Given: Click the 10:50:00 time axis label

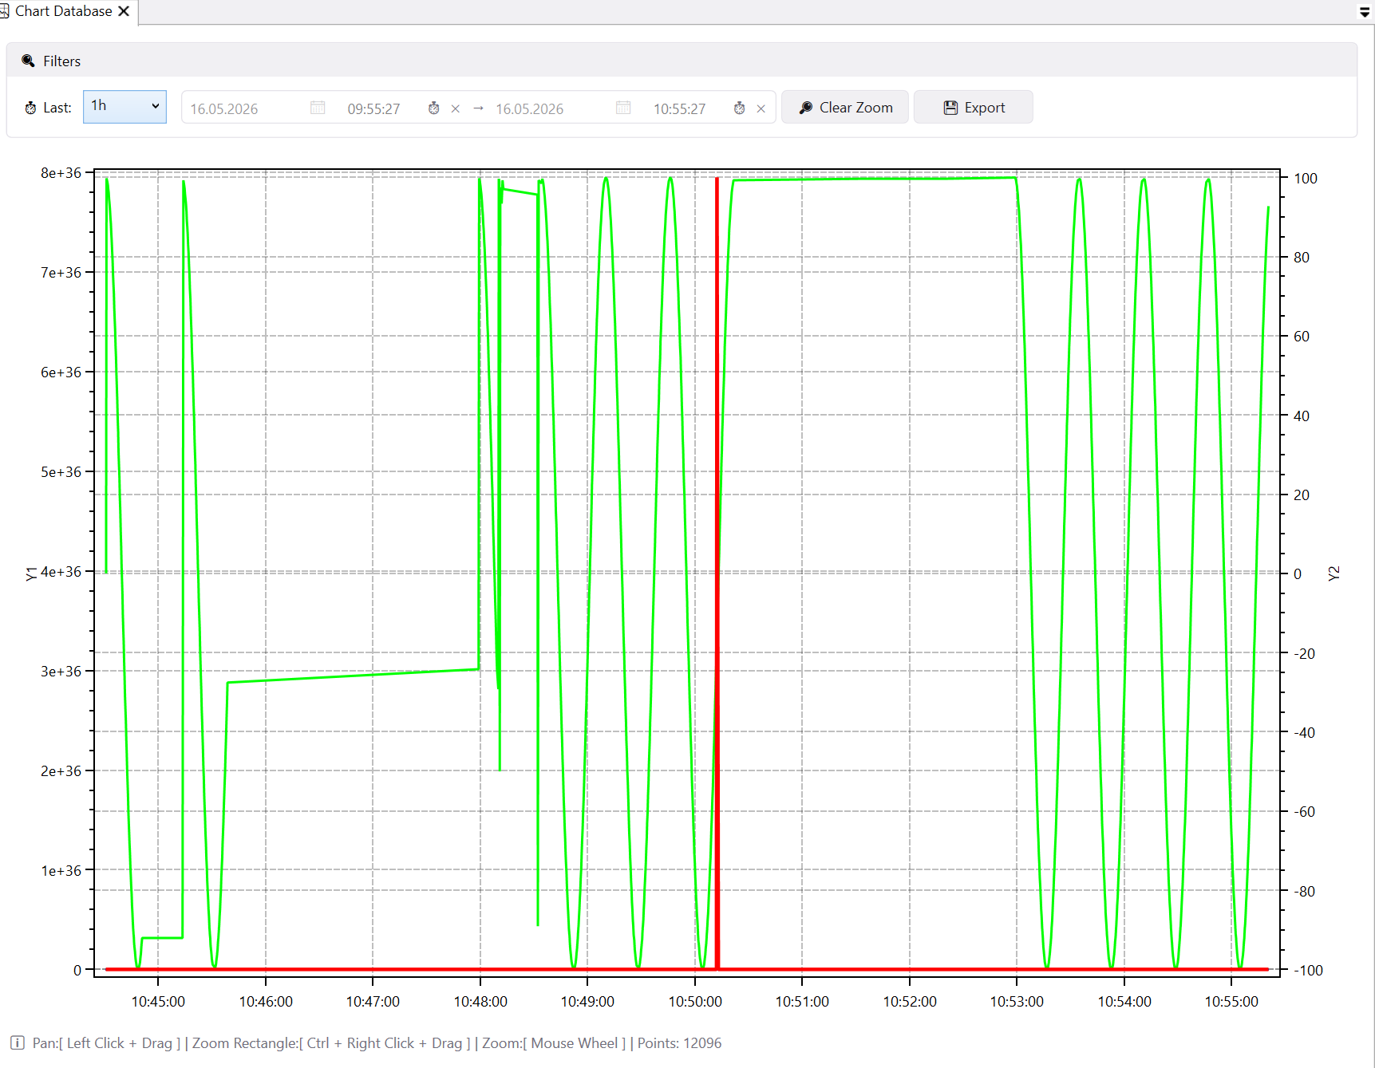Looking at the screenshot, I should point(695,1001).
